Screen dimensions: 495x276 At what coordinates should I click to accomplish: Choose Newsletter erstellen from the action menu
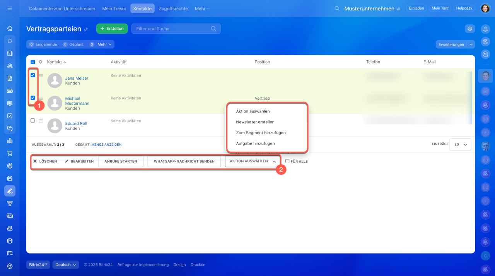click(x=255, y=122)
